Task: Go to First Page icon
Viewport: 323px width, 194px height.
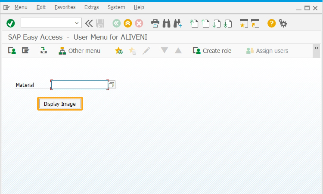Action: tap(194, 23)
